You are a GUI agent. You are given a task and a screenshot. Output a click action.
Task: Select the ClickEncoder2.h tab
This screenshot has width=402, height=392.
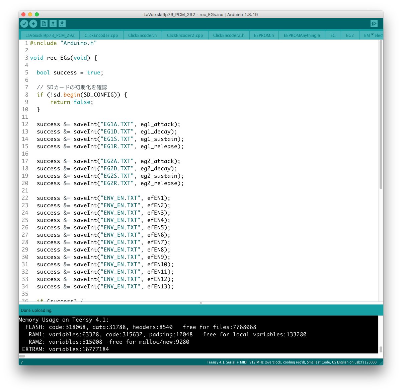229,35
